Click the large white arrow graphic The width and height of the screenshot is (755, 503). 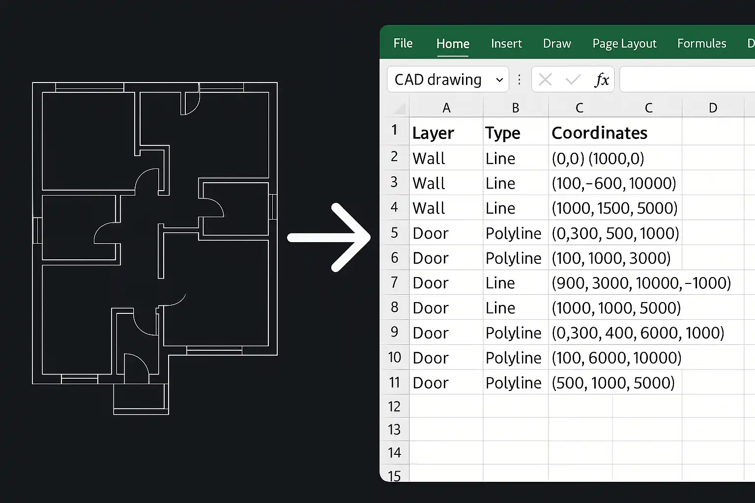(x=329, y=238)
